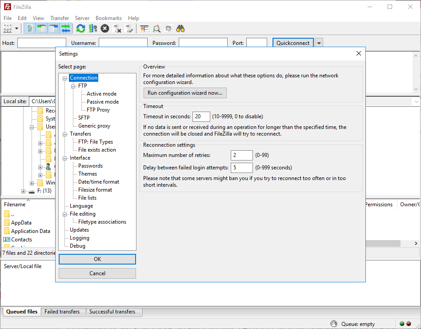Open the Bookmarks menu

pyautogui.click(x=108, y=18)
